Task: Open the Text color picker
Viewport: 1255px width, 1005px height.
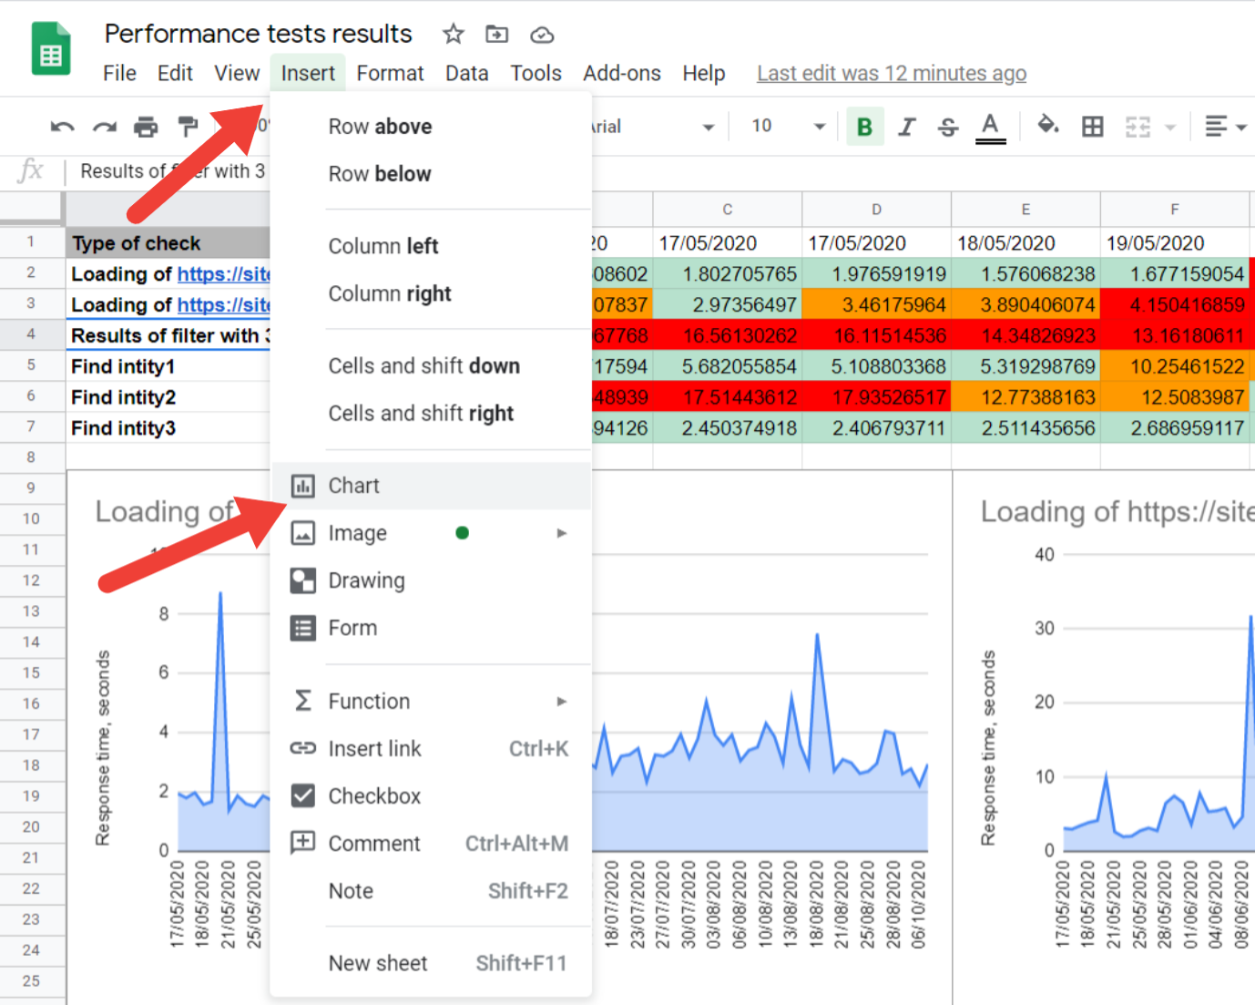Action: (x=990, y=127)
